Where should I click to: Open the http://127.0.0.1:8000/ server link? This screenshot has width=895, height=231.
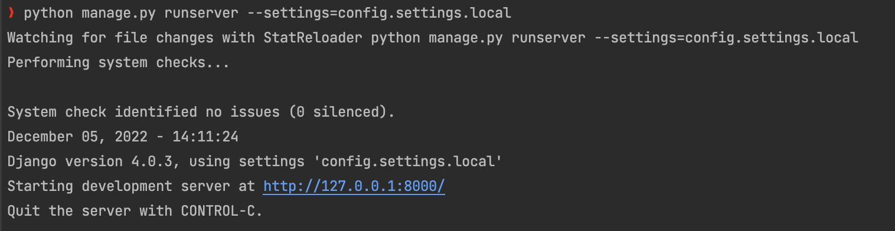tap(354, 186)
